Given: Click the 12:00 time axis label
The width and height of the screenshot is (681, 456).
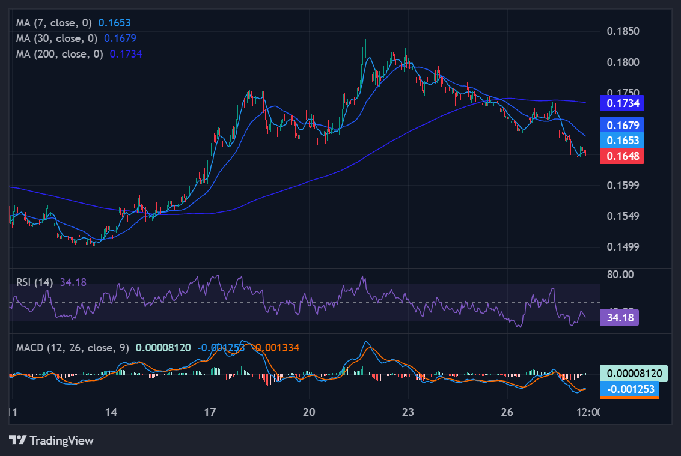Looking at the screenshot, I should click(x=587, y=412).
